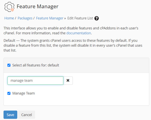Go to Home breadcrumb link

(9, 18)
